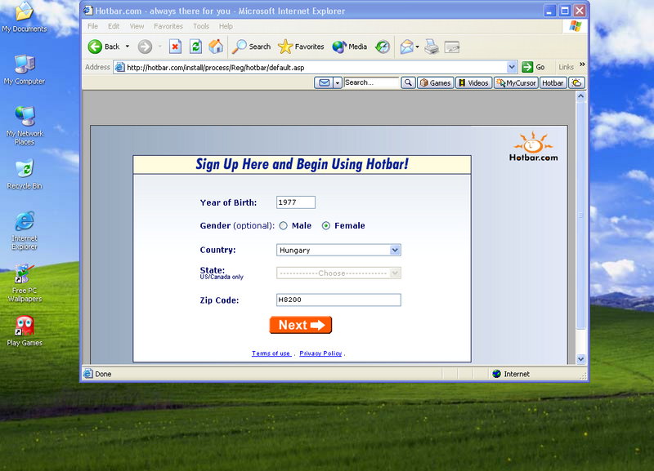The width and height of the screenshot is (654, 471).
Task: Select the Play Games desktop shortcut
Action: (x=25, y=331)
